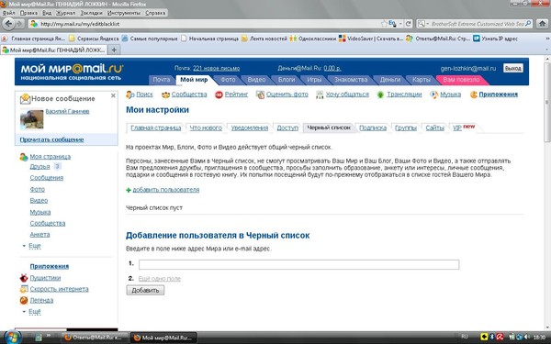Click the orange Приложения icon

coord(474,94)
